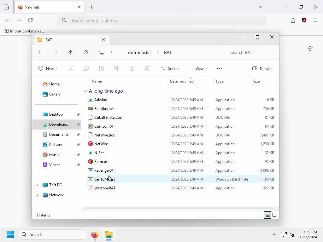The image size is (323, 242).
Task: Add a new File Explorer tab
Action: point(117,40)
